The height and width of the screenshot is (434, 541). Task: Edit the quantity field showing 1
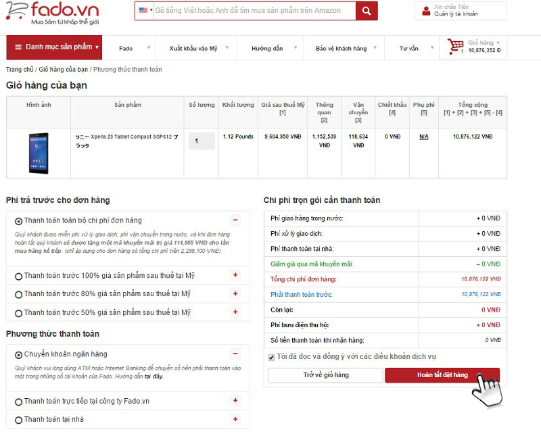click(x=202, y=141)
